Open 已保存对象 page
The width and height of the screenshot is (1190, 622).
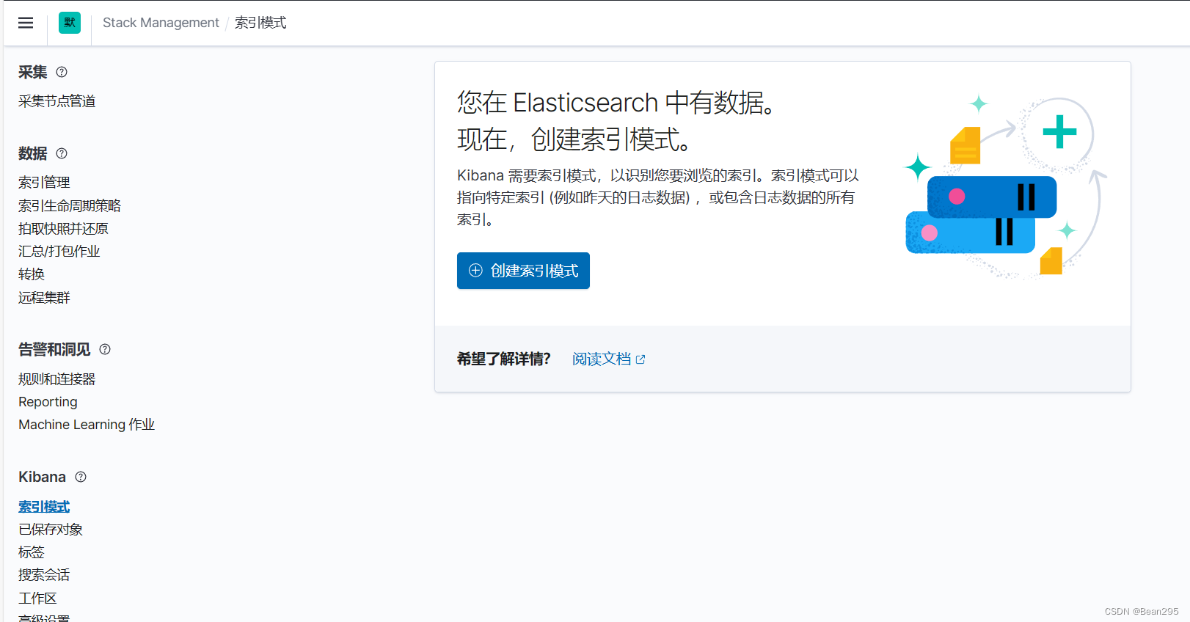pyautogui.click(x=51, y=530)
